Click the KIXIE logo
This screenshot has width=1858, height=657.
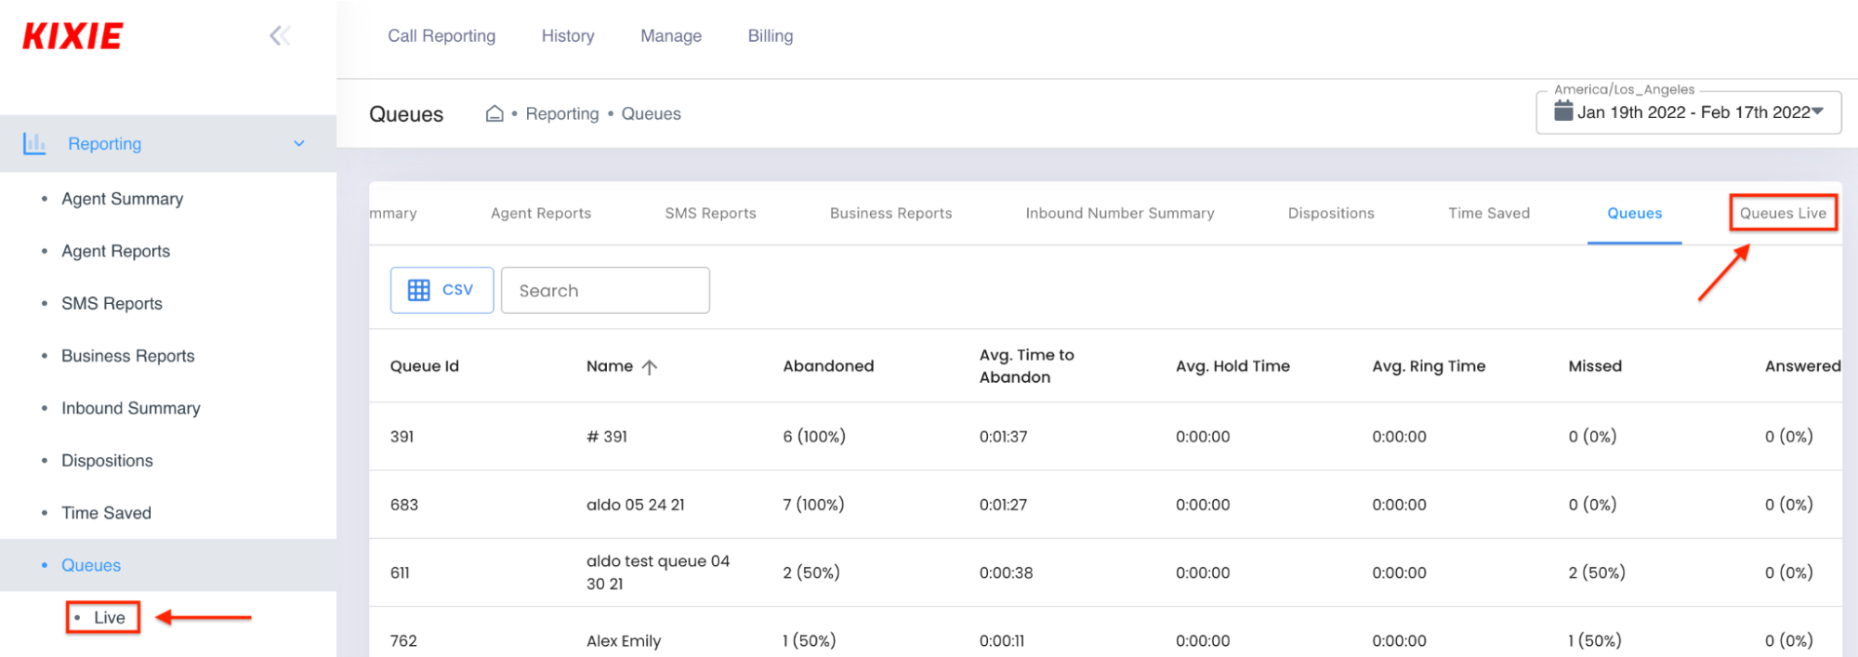click(x=72, y=36)
